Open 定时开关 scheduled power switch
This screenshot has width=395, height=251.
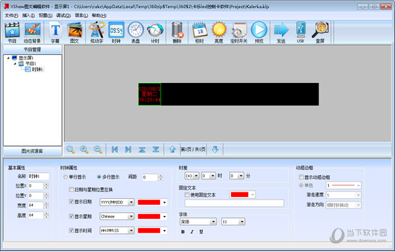pos(239,32)
